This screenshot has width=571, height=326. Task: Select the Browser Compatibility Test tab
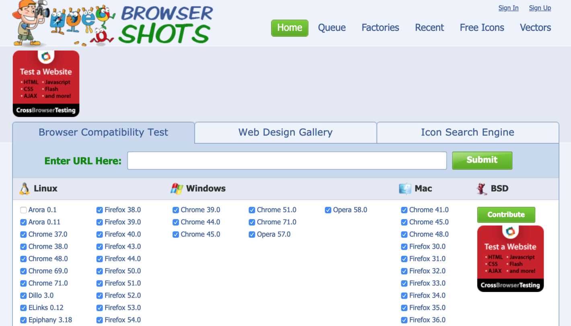click(x=103, y=132)
